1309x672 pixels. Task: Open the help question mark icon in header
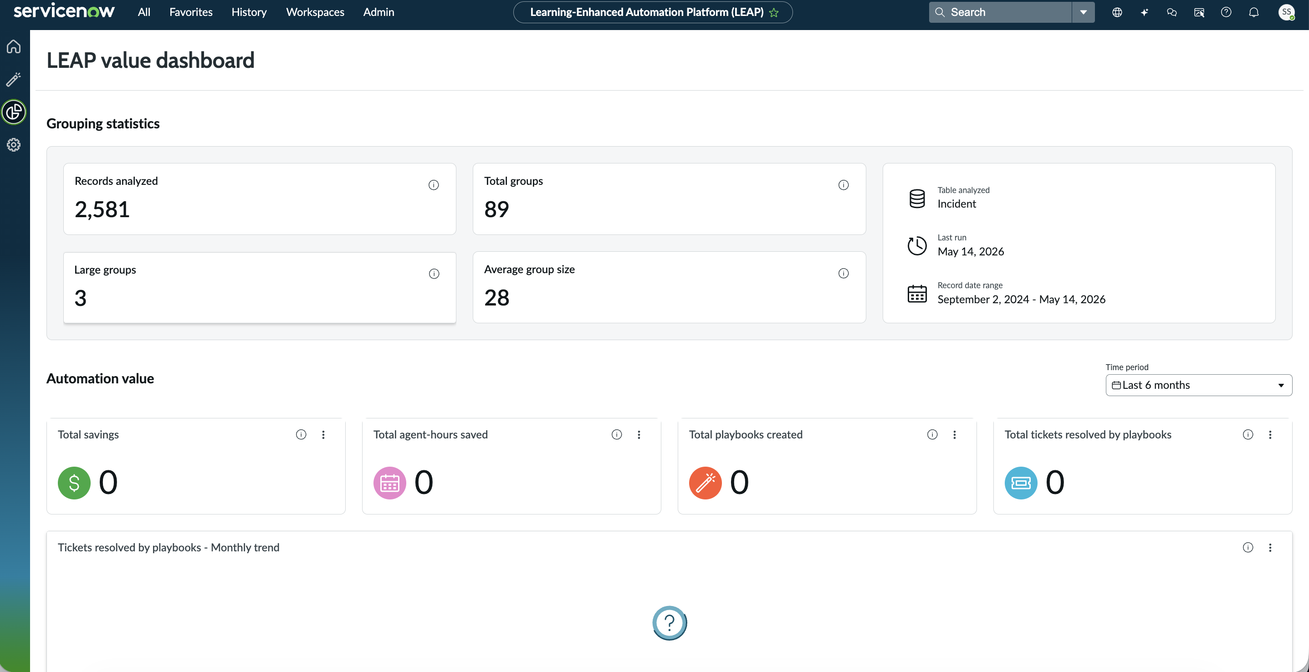coord(1226,12)
